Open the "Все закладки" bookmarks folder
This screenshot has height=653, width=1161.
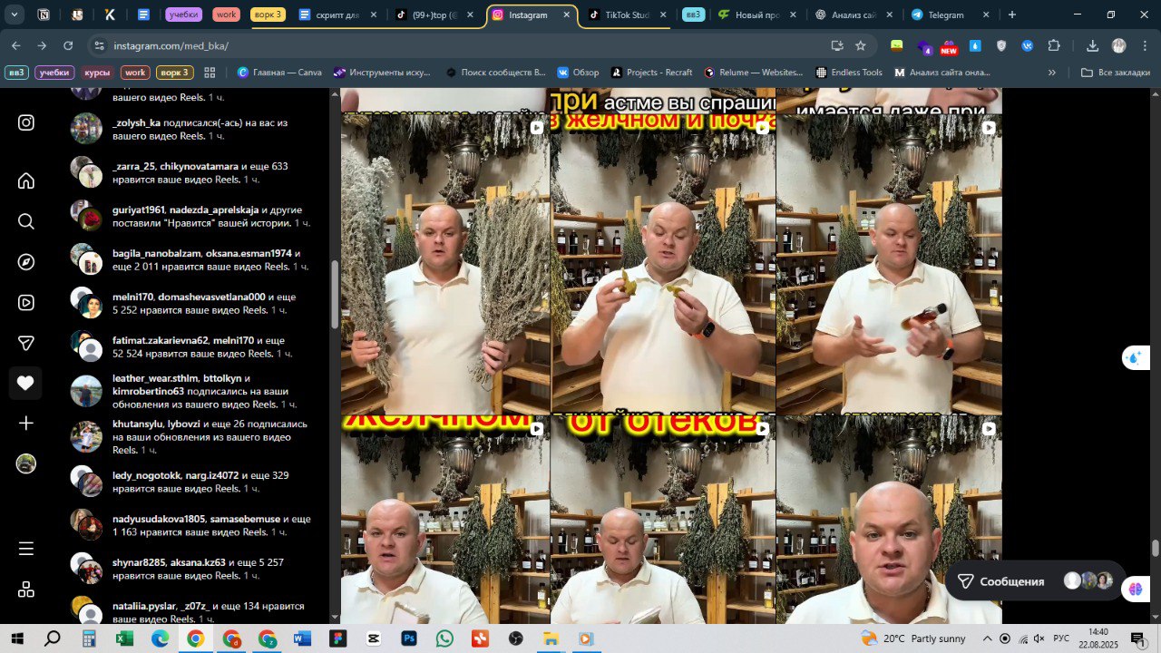[1116, 73]
